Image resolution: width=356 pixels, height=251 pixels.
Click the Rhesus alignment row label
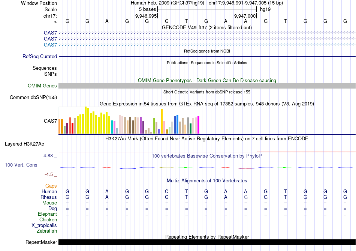click(49, 197)
